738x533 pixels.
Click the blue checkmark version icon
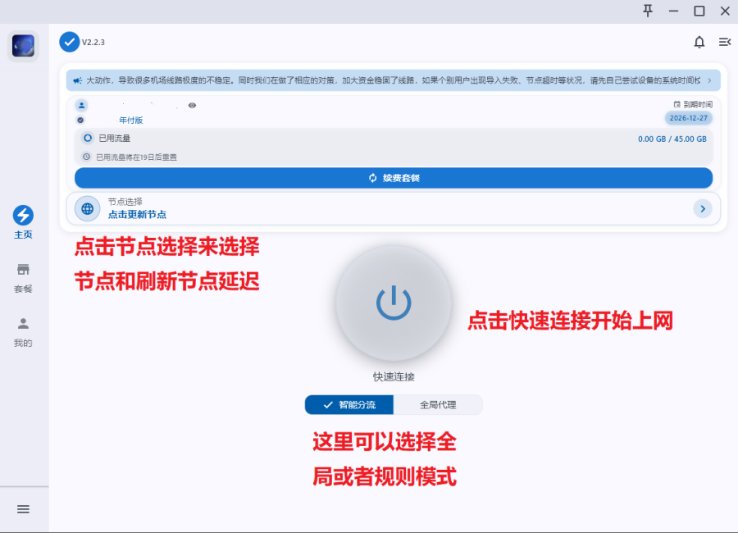click(69, 42)
